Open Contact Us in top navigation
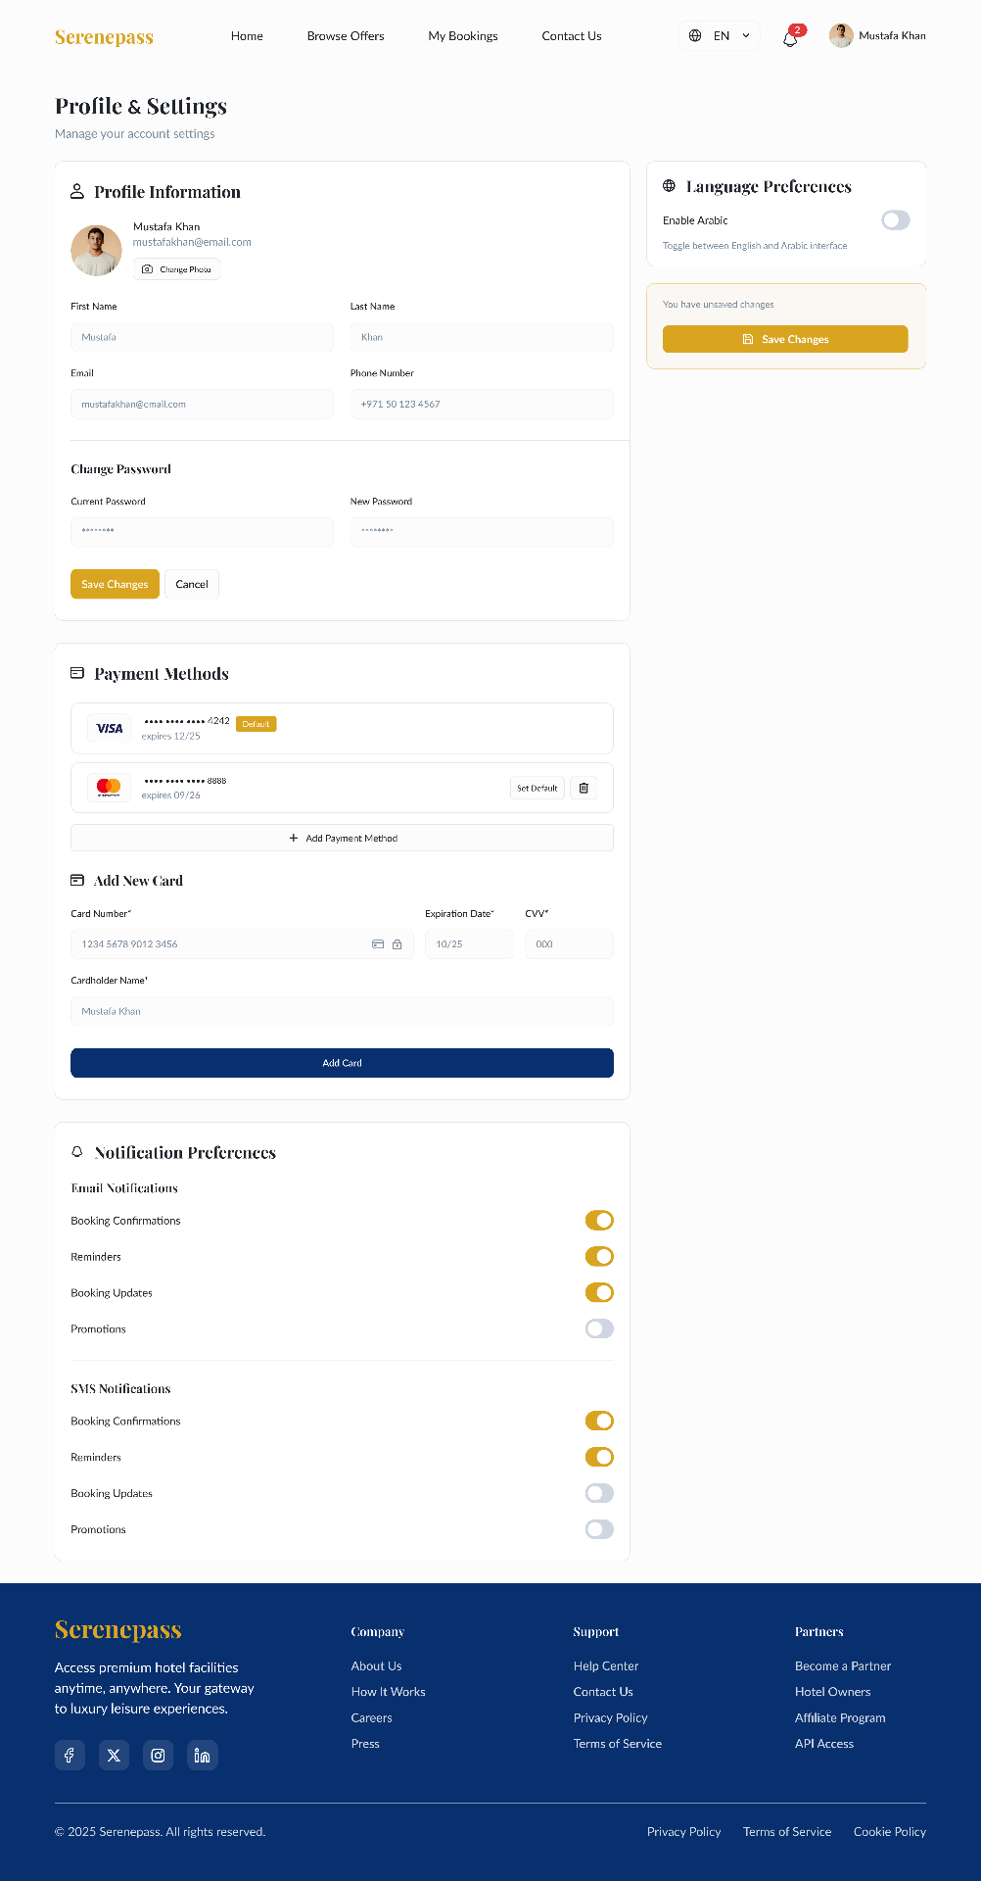 tap(572, 36)
